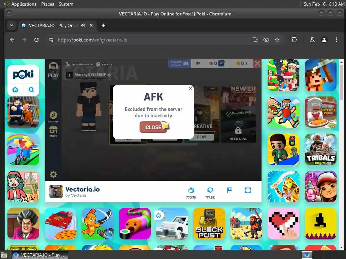This screenshot has width=346, height=259.
Task: Open the in-game Store icon
Action: pyautogui.click(x=53, y=132)
